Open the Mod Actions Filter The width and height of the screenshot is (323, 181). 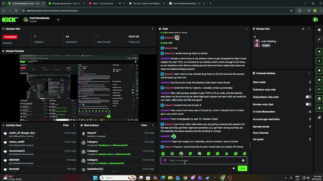[x=144, y=125]
